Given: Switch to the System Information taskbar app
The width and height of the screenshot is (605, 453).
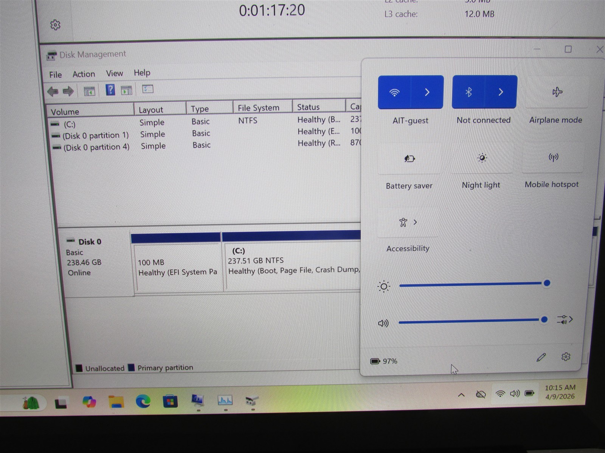Looking at the screenshot, I should pos(198,400).
